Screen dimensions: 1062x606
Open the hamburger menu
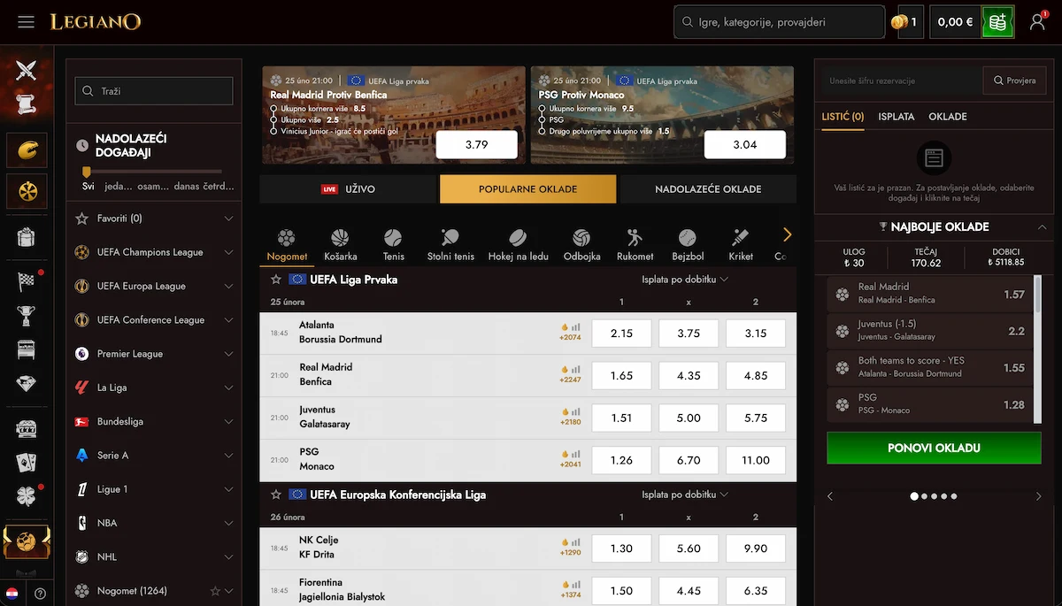26,21
